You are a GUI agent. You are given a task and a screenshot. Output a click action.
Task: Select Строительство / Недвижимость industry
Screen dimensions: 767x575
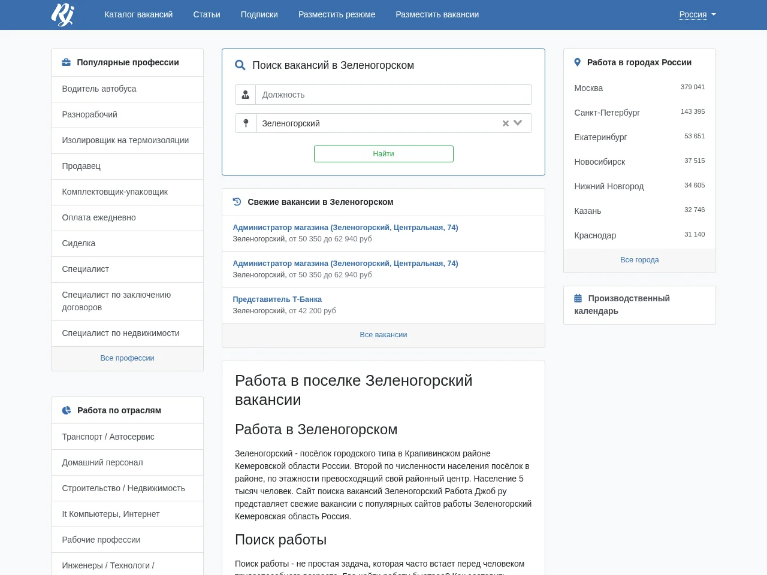tap(127, 488)
